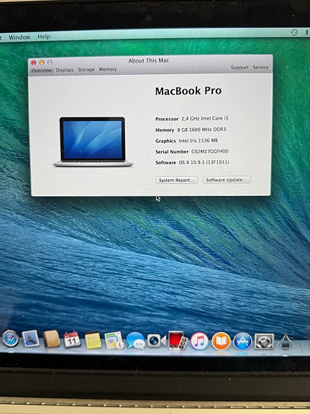Open the Messages chat app
Image resolution: width=310 pixels, height=414 pixels.
point(135,341)
